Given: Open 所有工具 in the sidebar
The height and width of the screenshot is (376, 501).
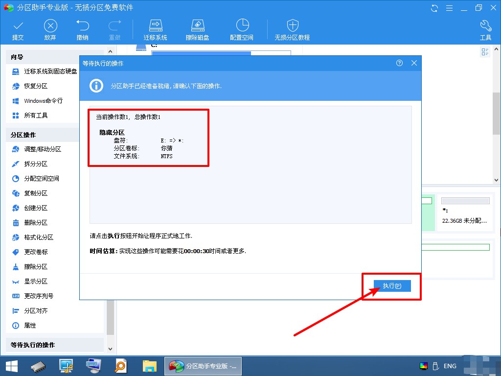Looking at the screenshot, I should 30,116.
